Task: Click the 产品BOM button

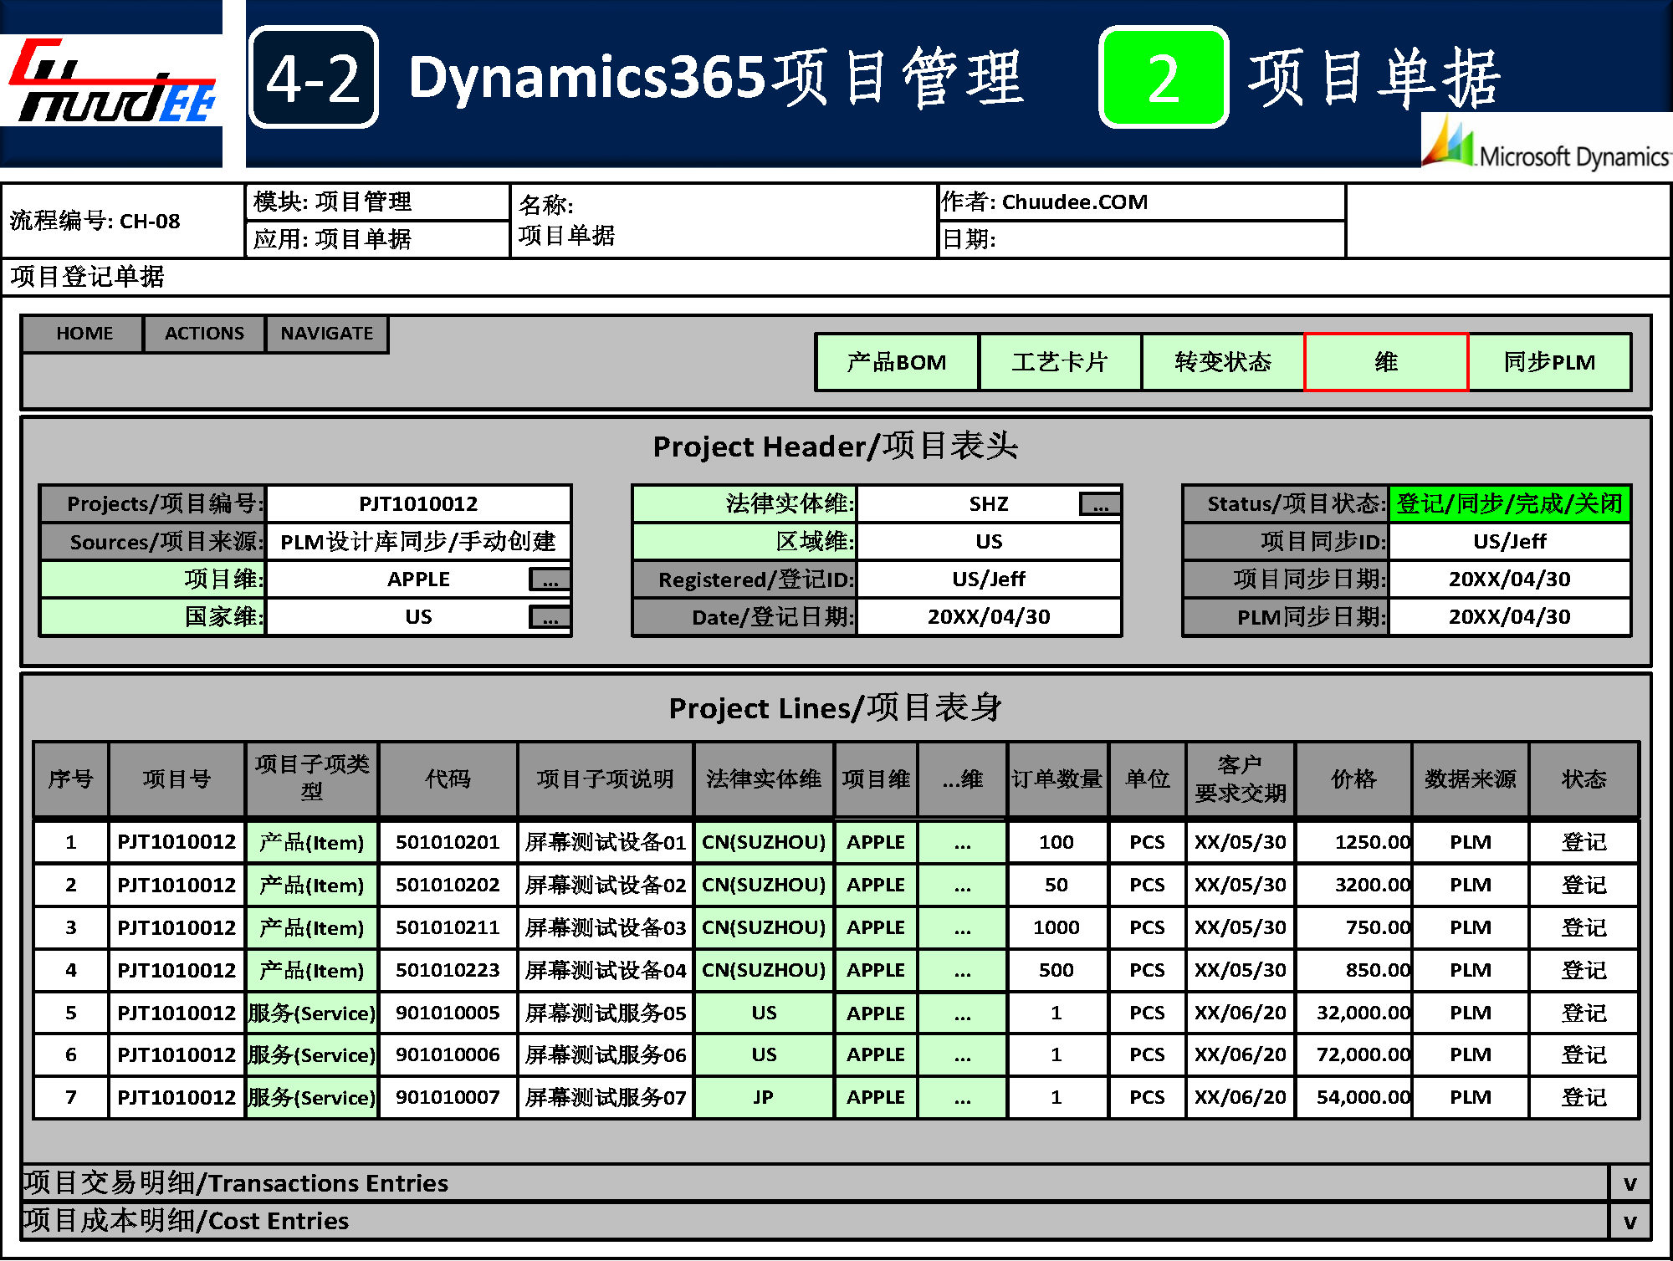Action: pos(896,362)
